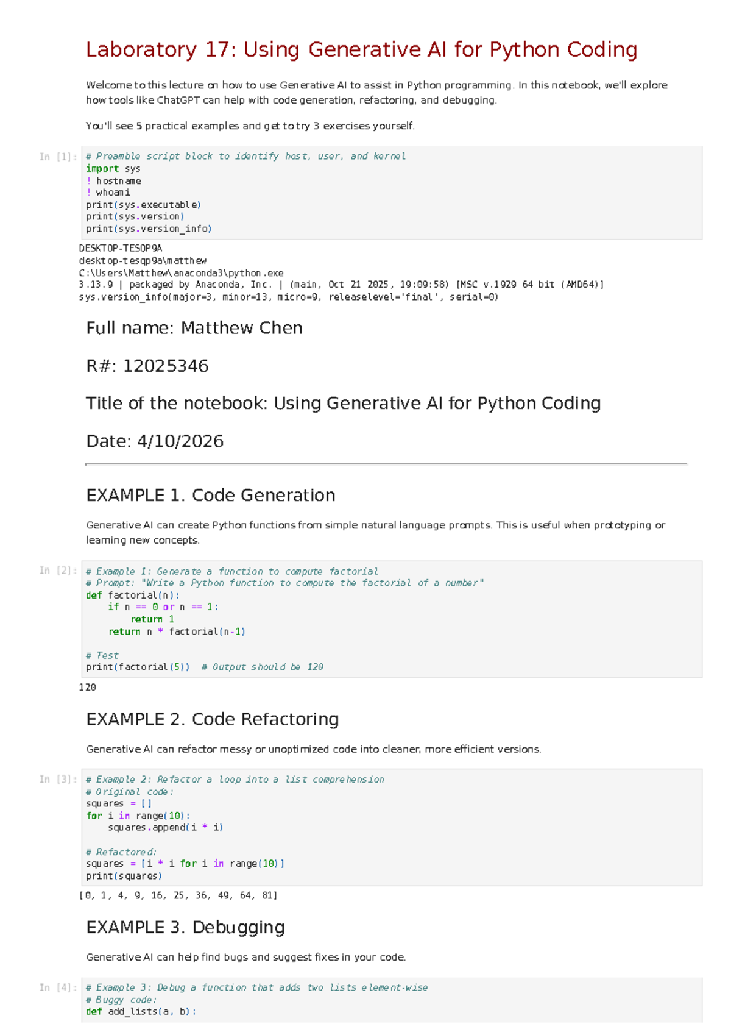This screenshot has height=1035, width=731.
Task: Click the horizontal divider below the date
Action: pyautogui.click(x=386, y=464)
